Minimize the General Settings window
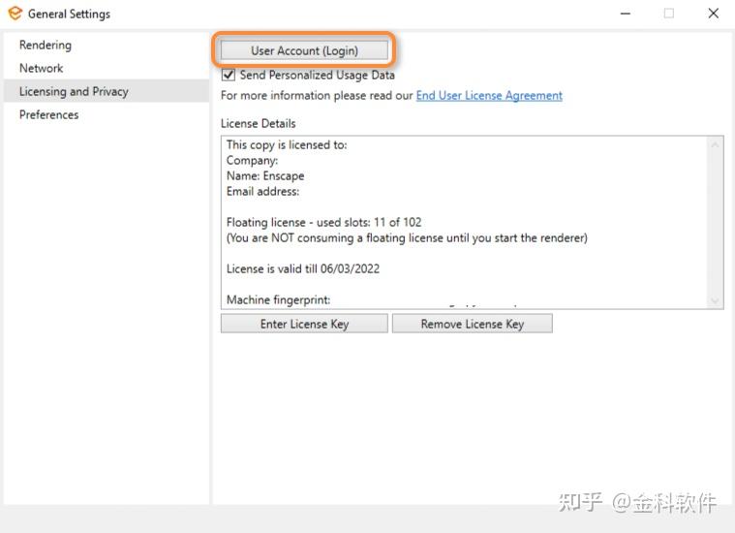Image resolution: width=735 pixels, height=533 pixels. (x=626, y=14)
